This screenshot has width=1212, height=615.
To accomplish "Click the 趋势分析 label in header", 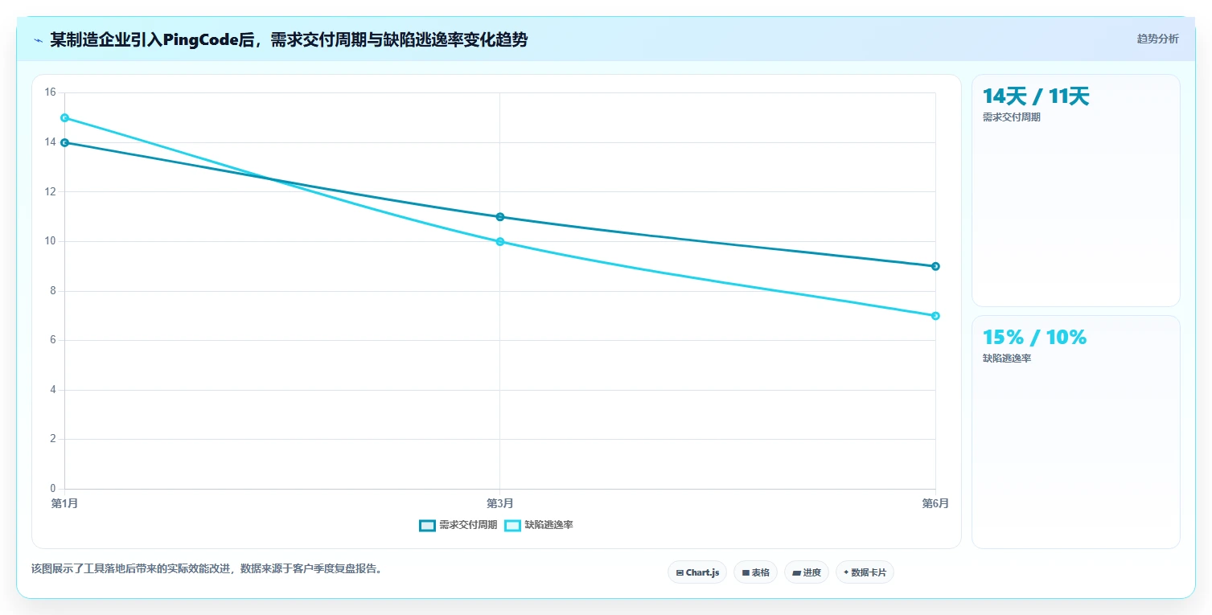I will [1157, 39].
